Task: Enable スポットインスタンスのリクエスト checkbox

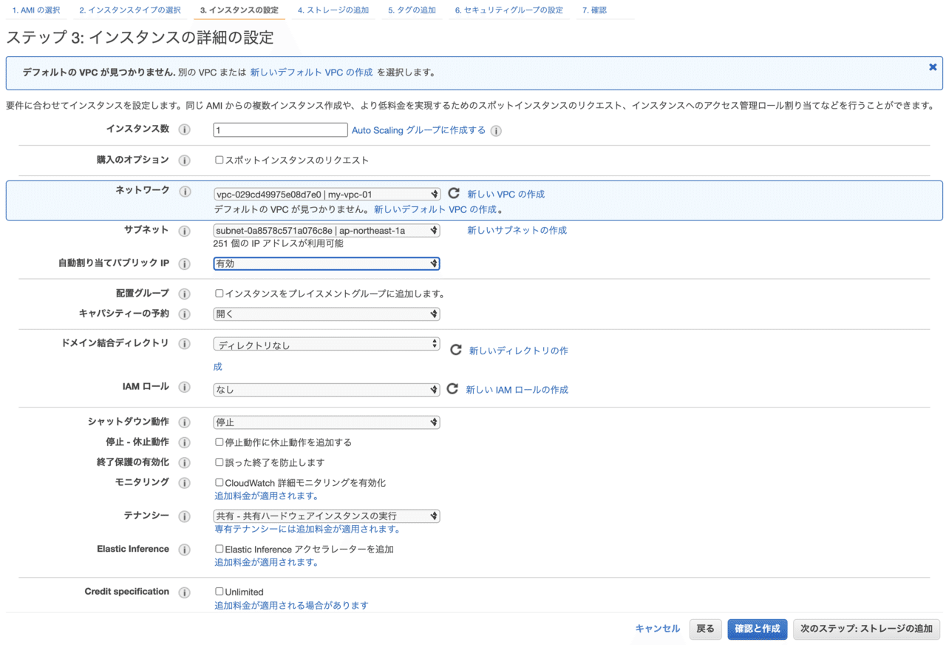Action: (x=220, y=160)
